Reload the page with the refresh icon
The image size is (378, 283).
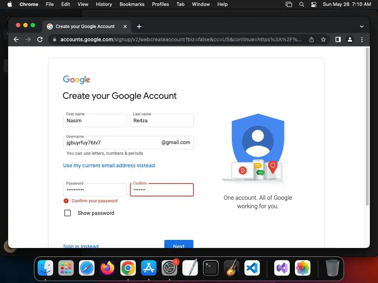pyautogui.click(x=40, y=39)
